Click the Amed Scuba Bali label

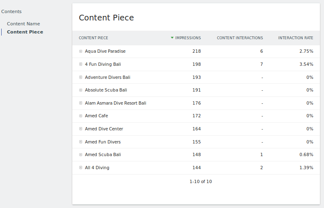[x=103, y=155]
